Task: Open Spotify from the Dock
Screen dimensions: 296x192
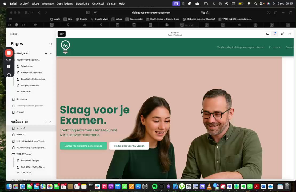Action: pyautogui.click(x=155, y=186)
